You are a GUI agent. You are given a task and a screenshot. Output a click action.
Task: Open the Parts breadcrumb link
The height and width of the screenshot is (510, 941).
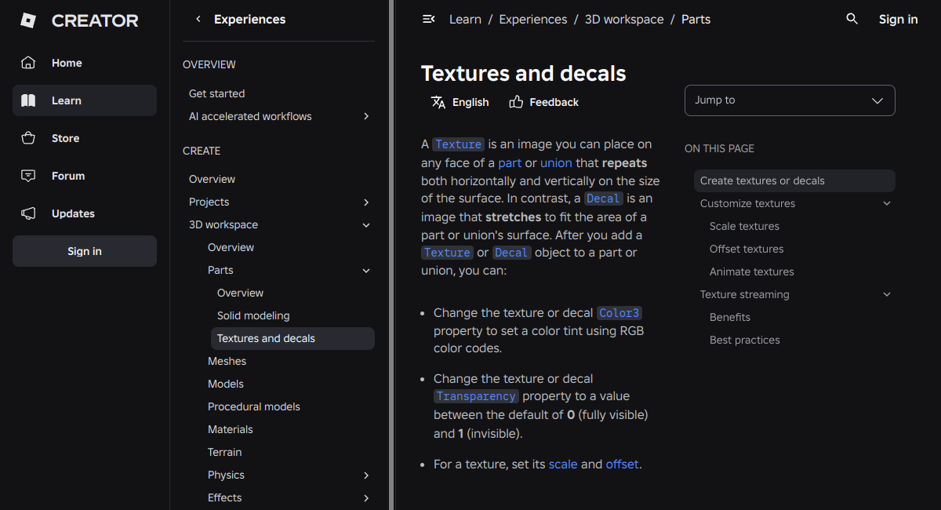(696, 19)
